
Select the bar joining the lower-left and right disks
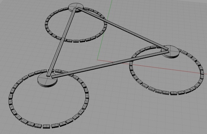point(110,64)
